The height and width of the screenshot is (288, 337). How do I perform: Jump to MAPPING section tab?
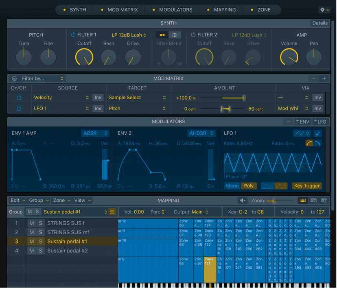click(x=221, y=10)
